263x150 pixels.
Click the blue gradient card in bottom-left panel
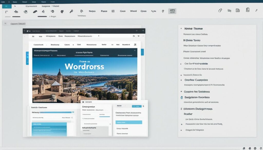coord(49,129)
